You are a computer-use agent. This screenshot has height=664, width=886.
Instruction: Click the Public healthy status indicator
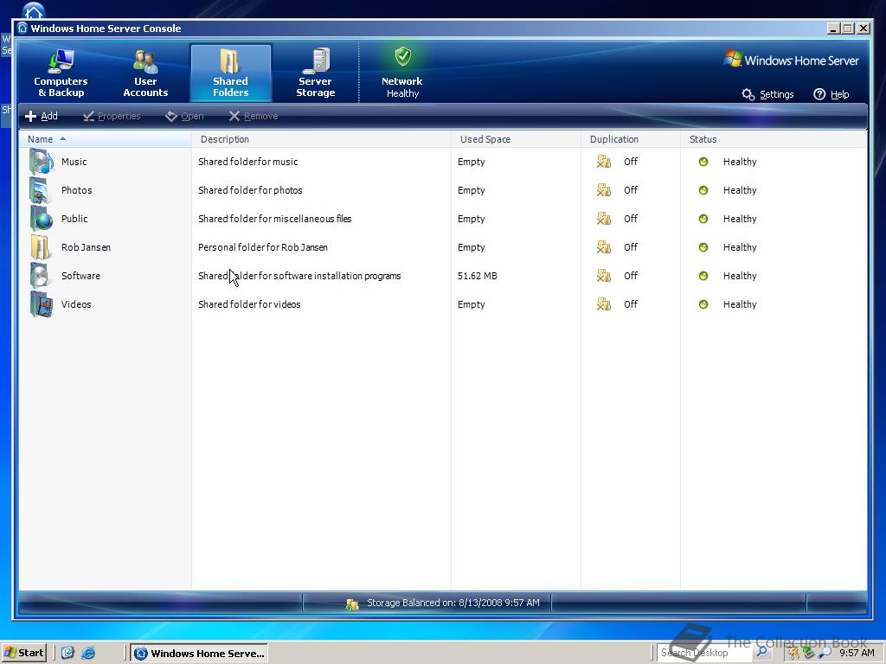(x=703, y=219)
